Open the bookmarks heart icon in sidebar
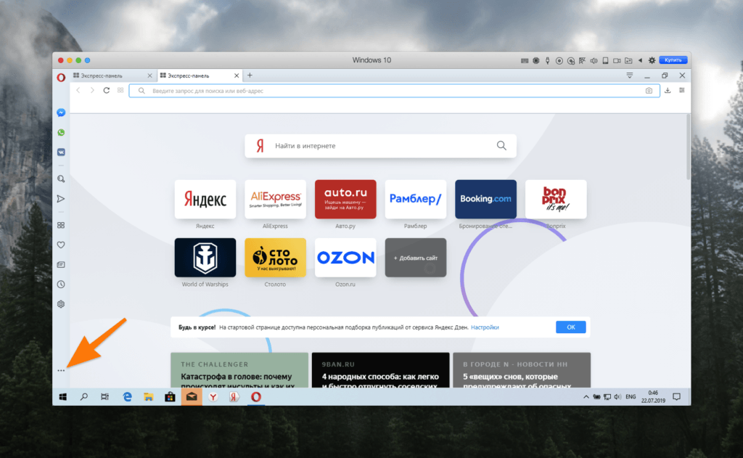The width and height of the screenshot is (743, 458). point(61,245)
